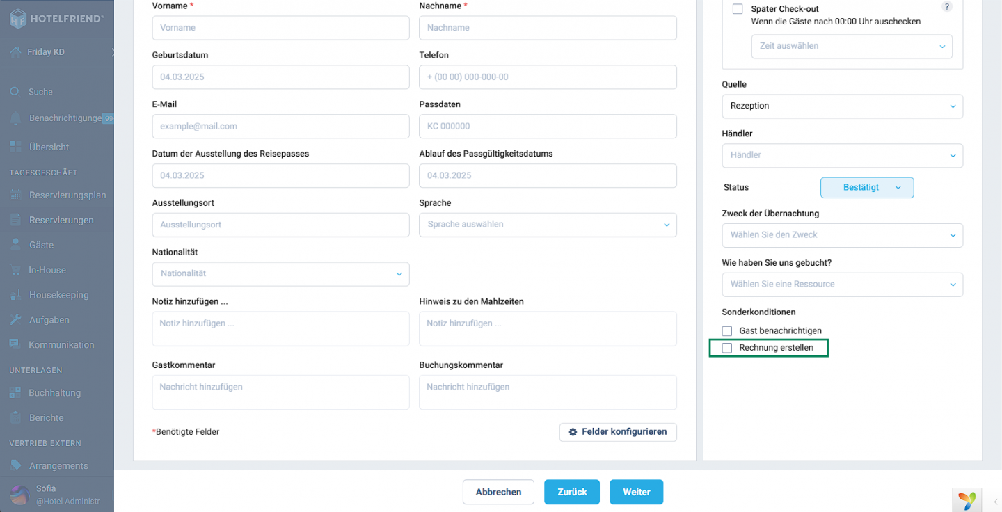Screen dimensions: 1002x512
Task: Click the Arrangements tag icon
Action: [x=15, y=465]
